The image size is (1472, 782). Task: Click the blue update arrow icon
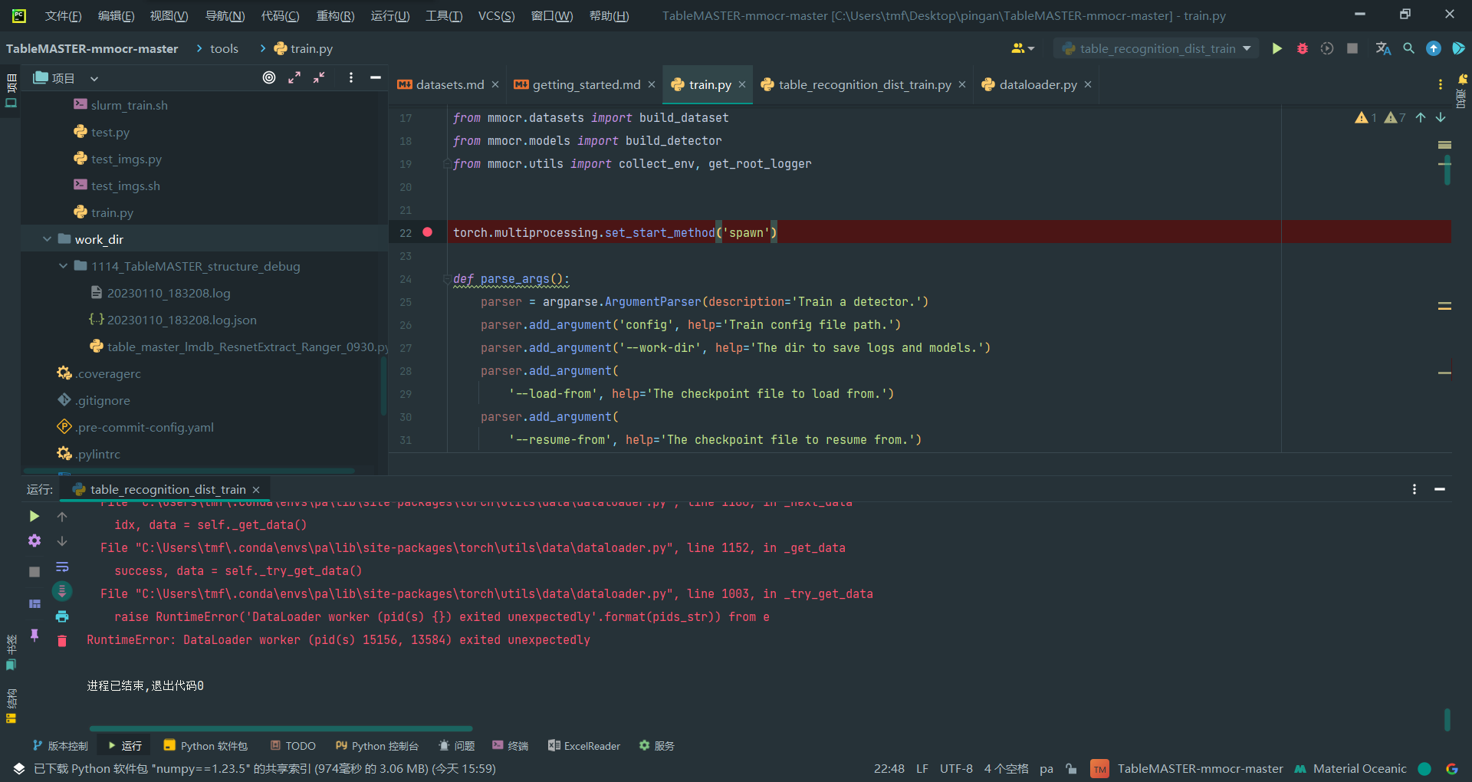pos(1434,48)
